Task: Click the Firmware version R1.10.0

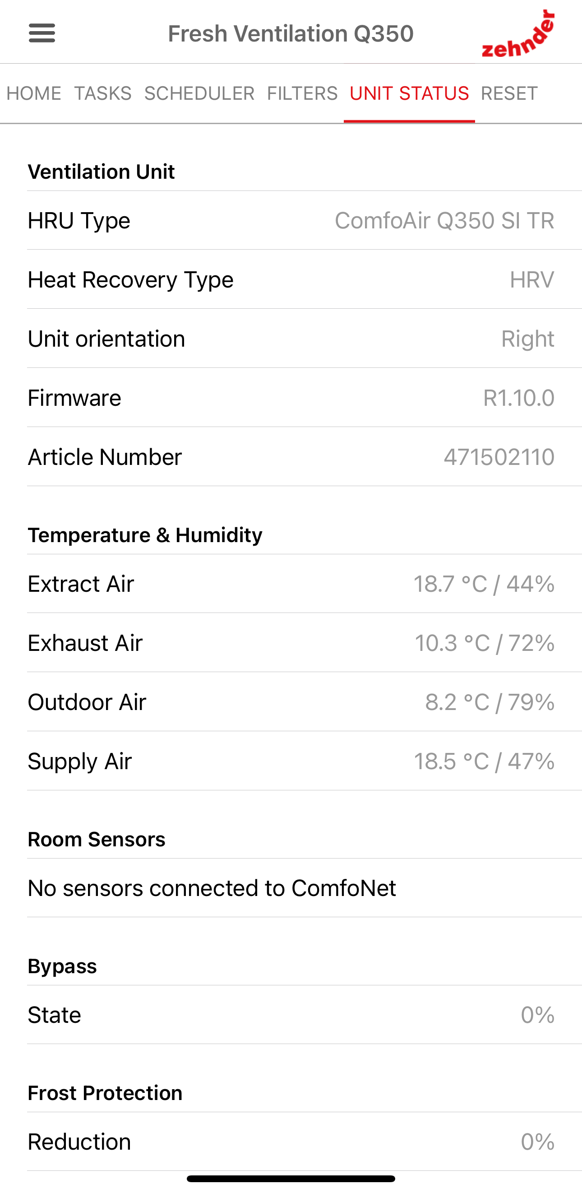Action: [518, 398]
